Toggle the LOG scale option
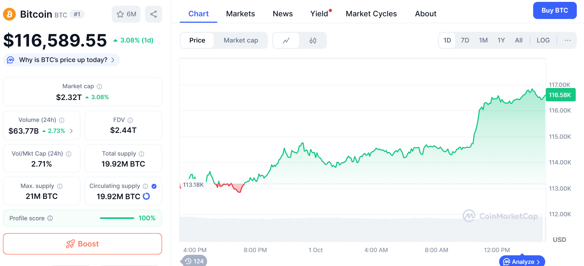584x266 pixels. coord(543,40)
